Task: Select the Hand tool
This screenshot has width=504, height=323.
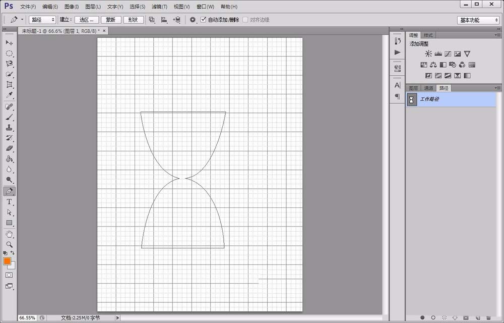Action: pos(9,234)
